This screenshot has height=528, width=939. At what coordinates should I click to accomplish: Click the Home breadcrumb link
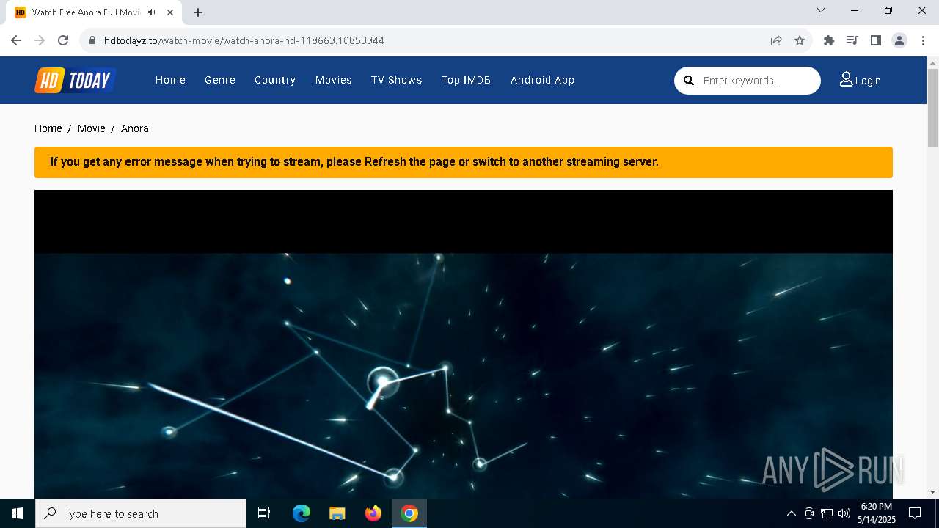click(48, 128)
